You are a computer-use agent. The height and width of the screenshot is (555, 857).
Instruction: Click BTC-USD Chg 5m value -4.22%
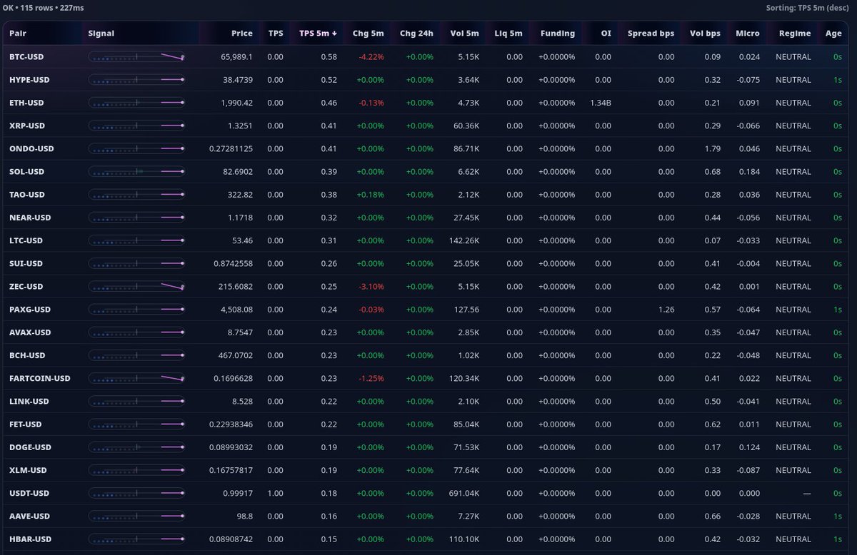click(371, 57)
